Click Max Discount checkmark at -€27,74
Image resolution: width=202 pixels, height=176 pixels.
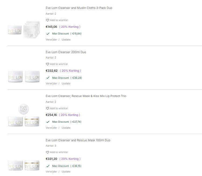(x=48, y=122)
